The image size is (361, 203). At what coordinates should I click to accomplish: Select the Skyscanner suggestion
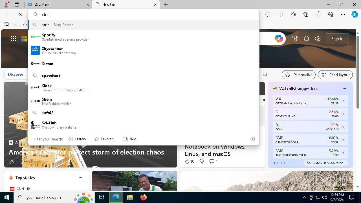point(144,50)
